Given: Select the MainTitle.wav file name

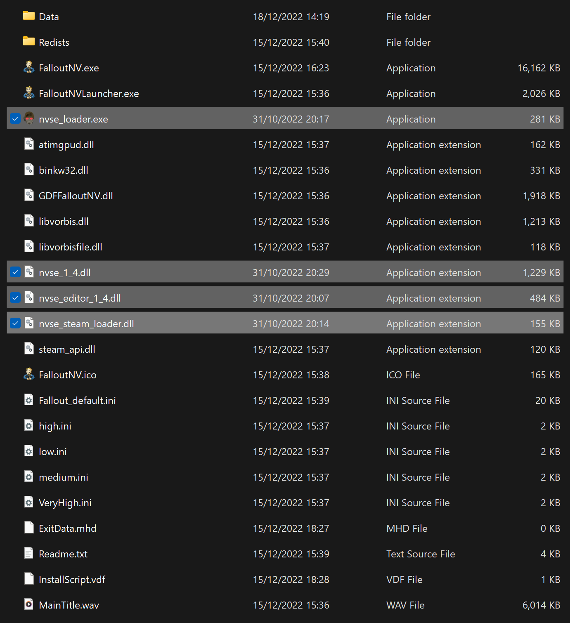Looking at the screenshot, I should (x=69, y=605).
